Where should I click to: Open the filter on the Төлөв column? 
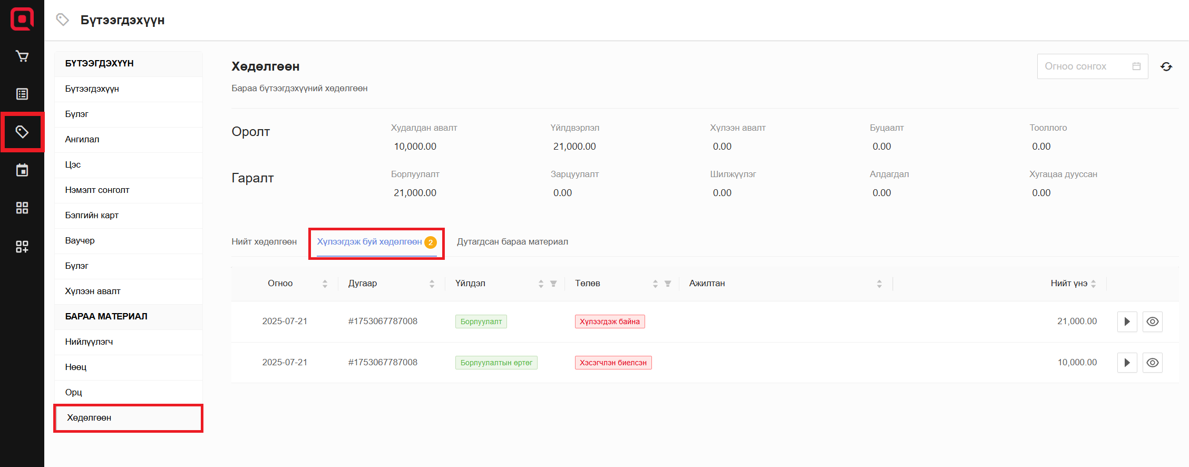668,284
